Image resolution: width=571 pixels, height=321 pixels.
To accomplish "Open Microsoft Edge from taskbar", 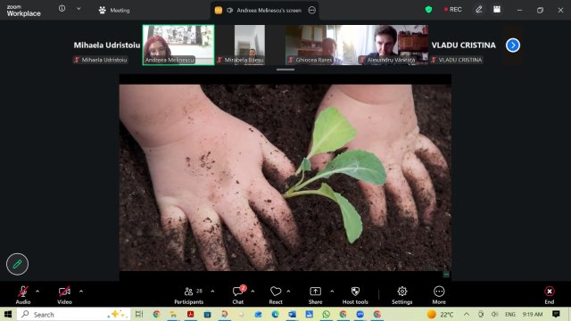I will click(x=276, y=314).
